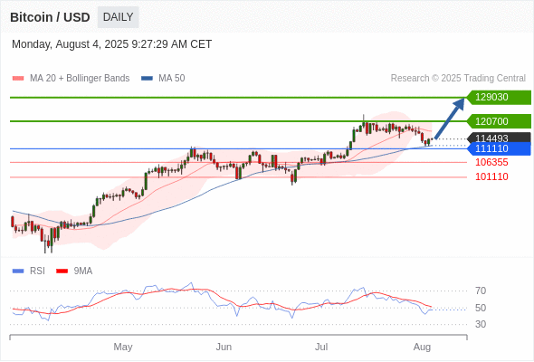Select the 129030 green target label
The width and height of the screenshot is (534, 362).
pyautogui.click(x=499, y=98)
